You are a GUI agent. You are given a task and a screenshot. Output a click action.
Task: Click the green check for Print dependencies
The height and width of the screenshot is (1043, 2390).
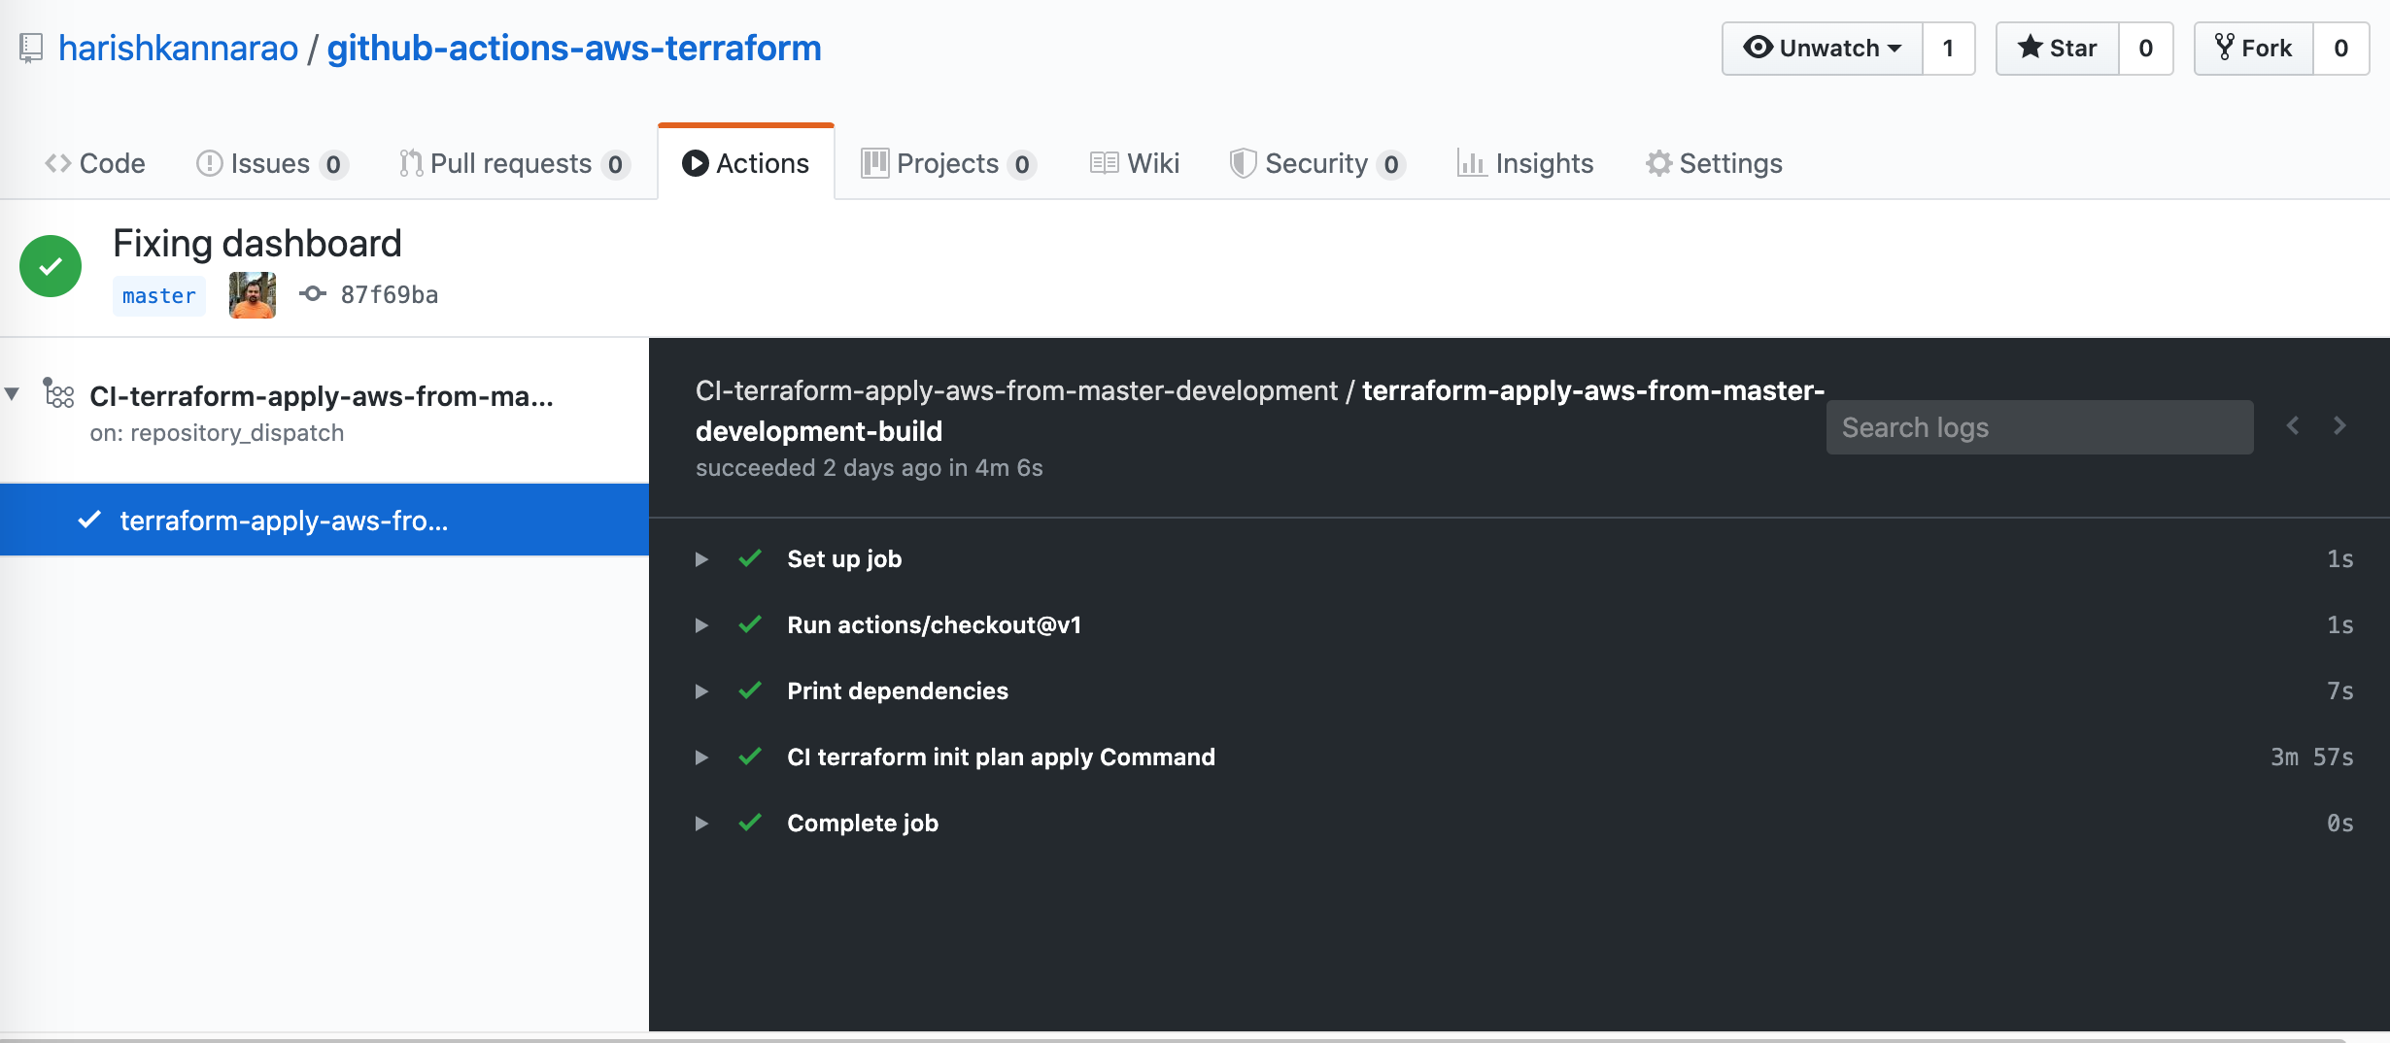(750, 690)
